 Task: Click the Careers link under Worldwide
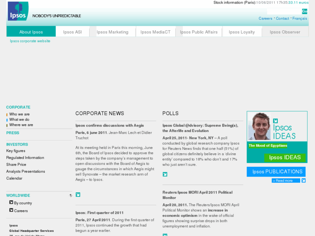coord(21,211)
